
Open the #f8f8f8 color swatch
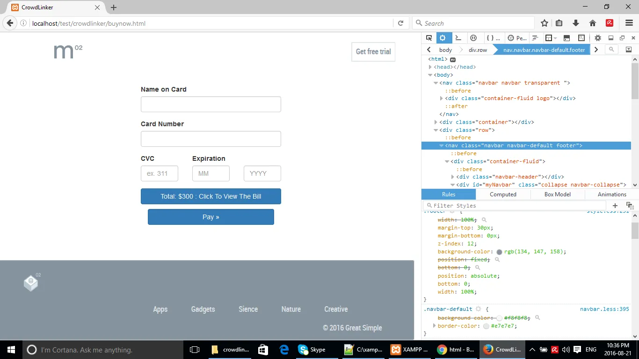coord(500,318)
